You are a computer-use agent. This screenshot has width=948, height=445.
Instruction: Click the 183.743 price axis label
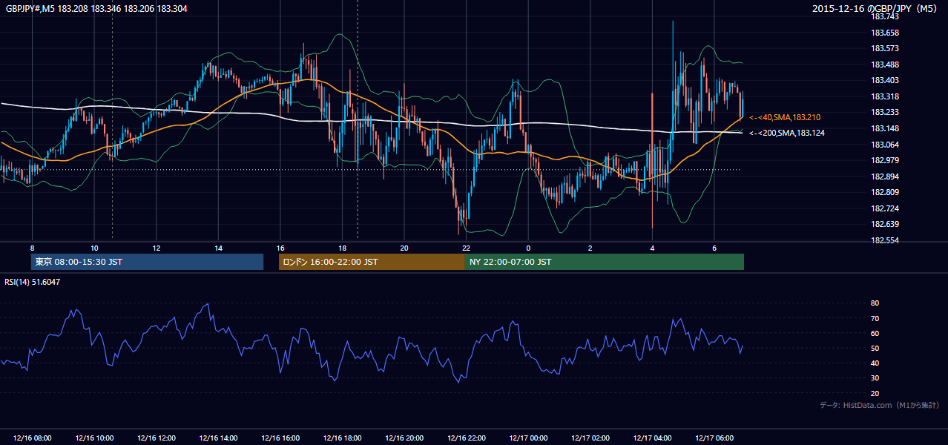pyautogui.click(x=884, y=16)
